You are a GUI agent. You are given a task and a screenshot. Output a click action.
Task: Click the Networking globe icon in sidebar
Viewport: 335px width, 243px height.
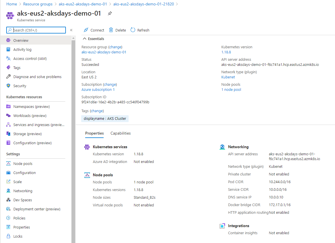8,191
